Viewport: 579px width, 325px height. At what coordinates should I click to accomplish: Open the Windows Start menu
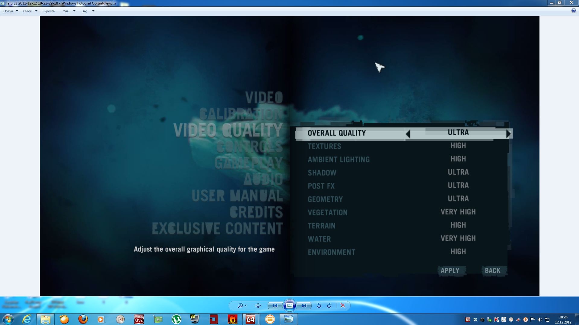(x=8, y=319)
